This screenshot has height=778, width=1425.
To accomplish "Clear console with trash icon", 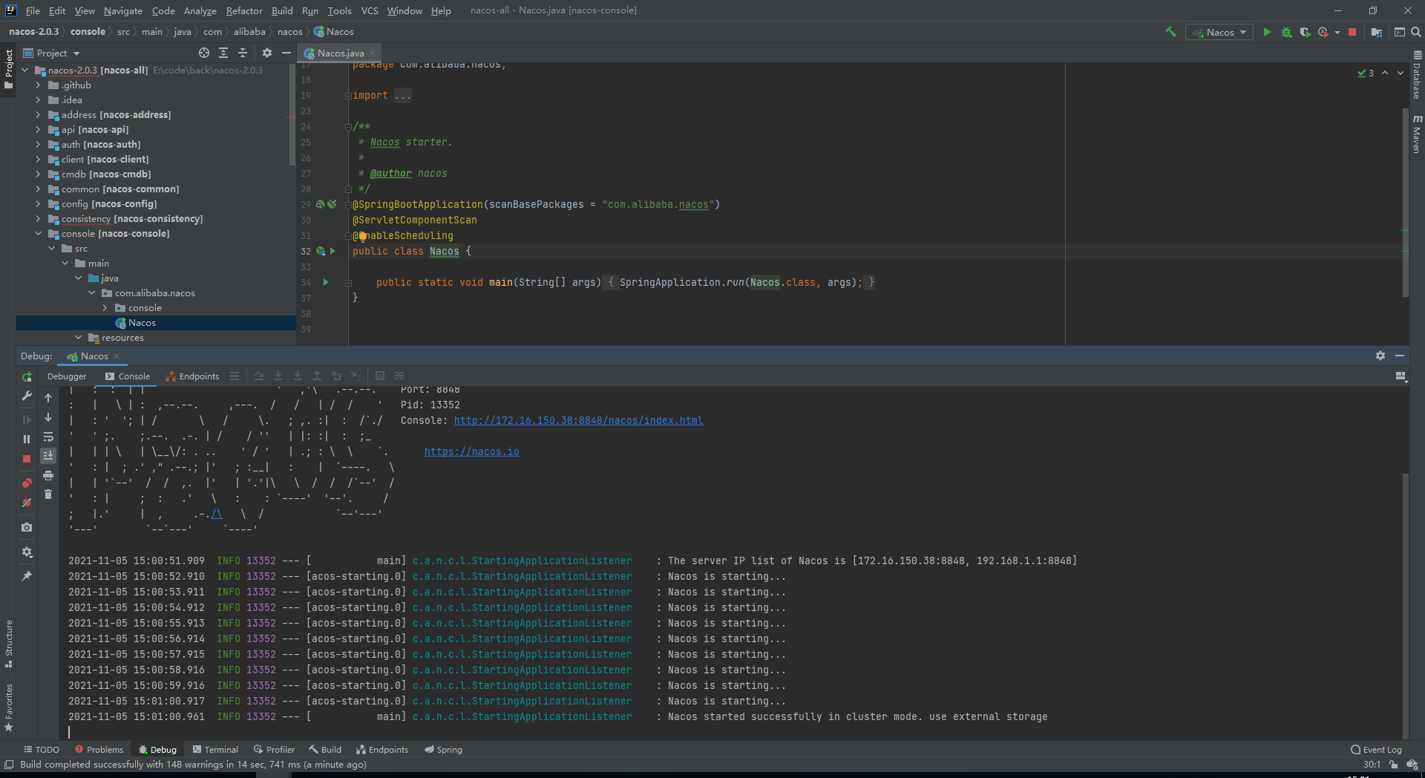I will [x=48, y=494].
